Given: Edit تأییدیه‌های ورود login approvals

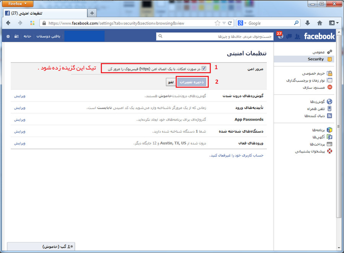Looking at the screenshot, I should tap(20, 108).
